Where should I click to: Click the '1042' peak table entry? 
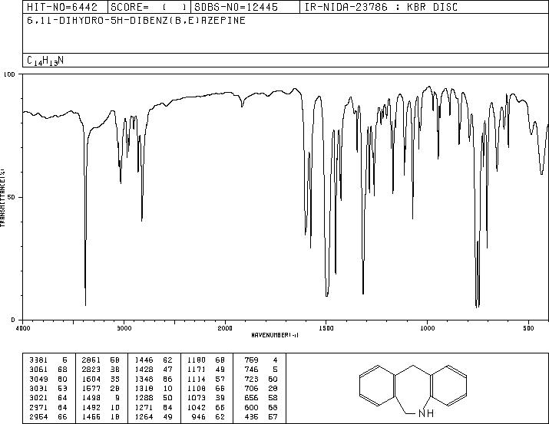click(x=197, y=407)
